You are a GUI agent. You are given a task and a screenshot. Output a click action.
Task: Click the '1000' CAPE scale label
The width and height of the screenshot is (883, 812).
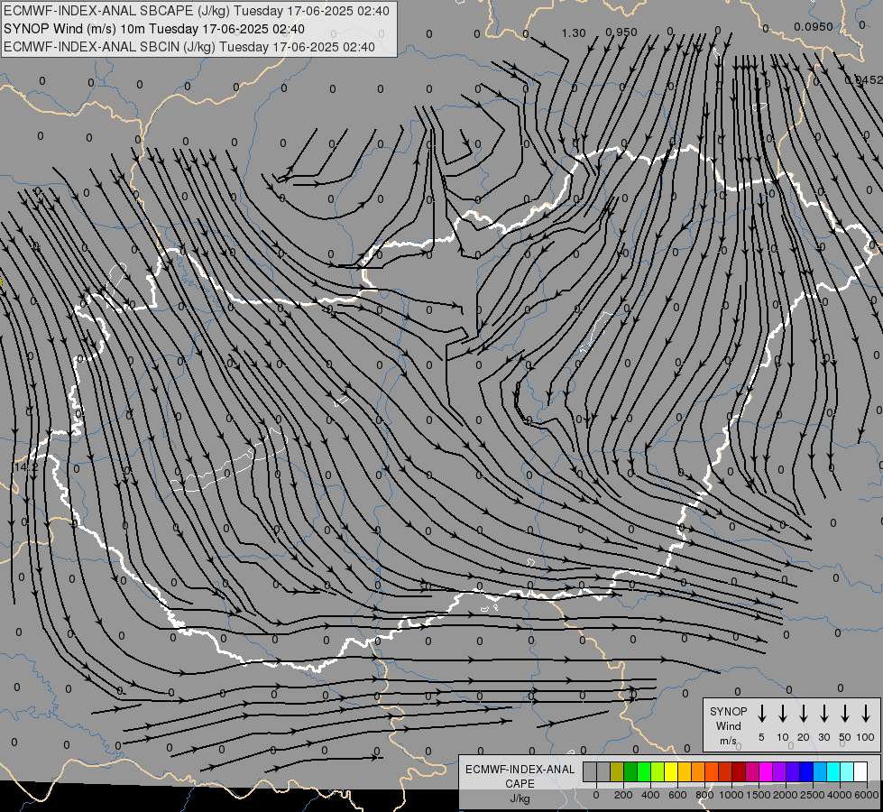tap(731, 795)
